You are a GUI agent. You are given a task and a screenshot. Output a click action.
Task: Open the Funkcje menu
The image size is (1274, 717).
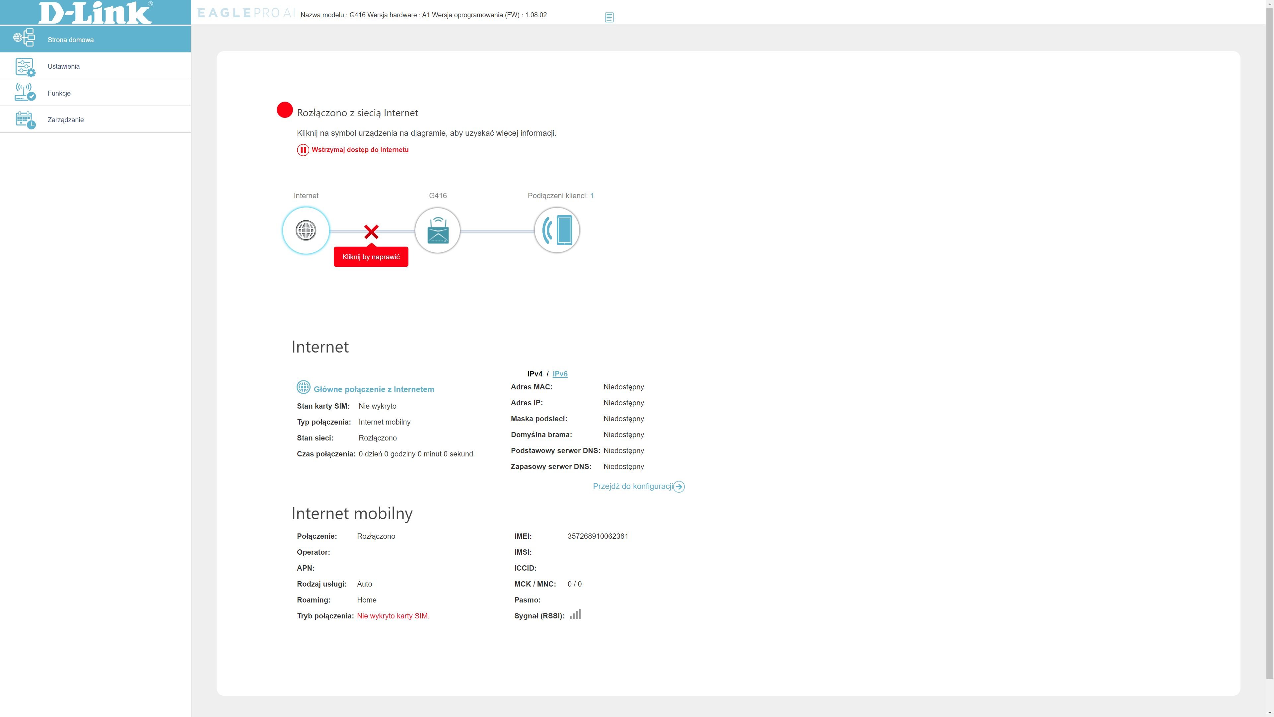(96, 93)
